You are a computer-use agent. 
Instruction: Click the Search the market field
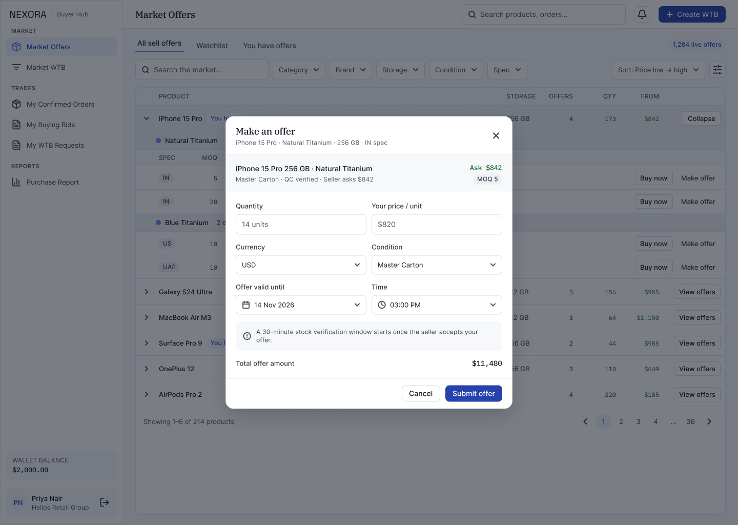click(202, 70)
